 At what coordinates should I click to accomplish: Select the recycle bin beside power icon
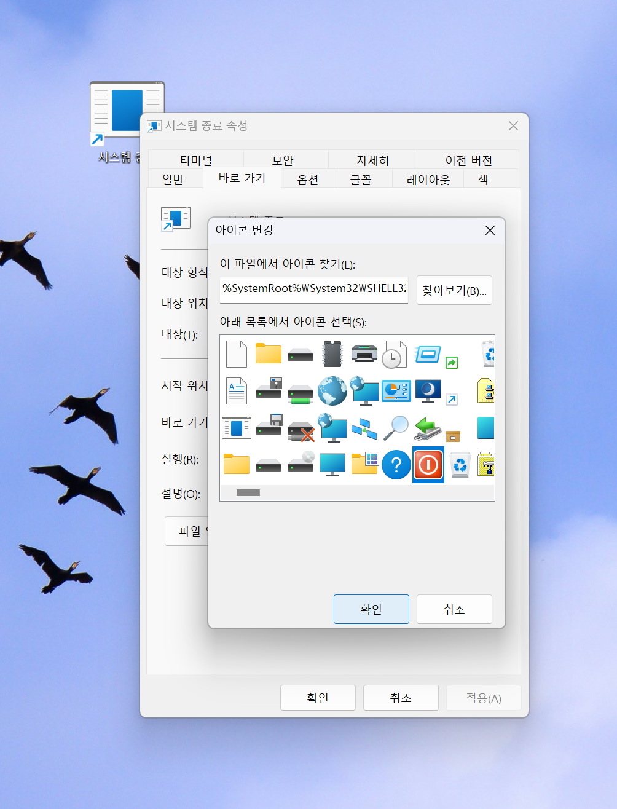point(460,465)
